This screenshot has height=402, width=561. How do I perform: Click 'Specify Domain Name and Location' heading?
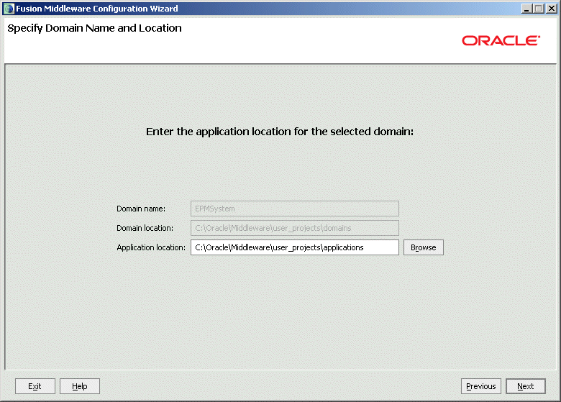click(94, 28)
